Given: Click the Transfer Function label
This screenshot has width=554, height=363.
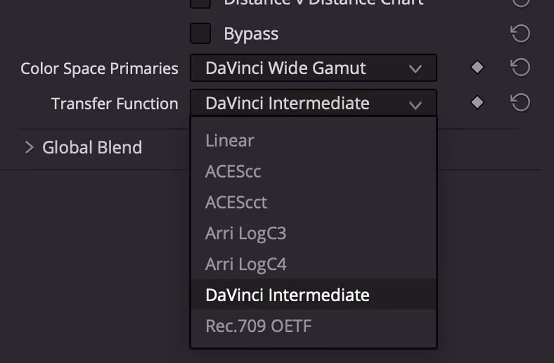Looking at the screenshot, I should point(115,103).
